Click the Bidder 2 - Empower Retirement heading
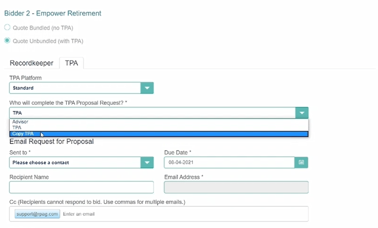The width and height of the screenshot is (378, 228). coord(53,13)
